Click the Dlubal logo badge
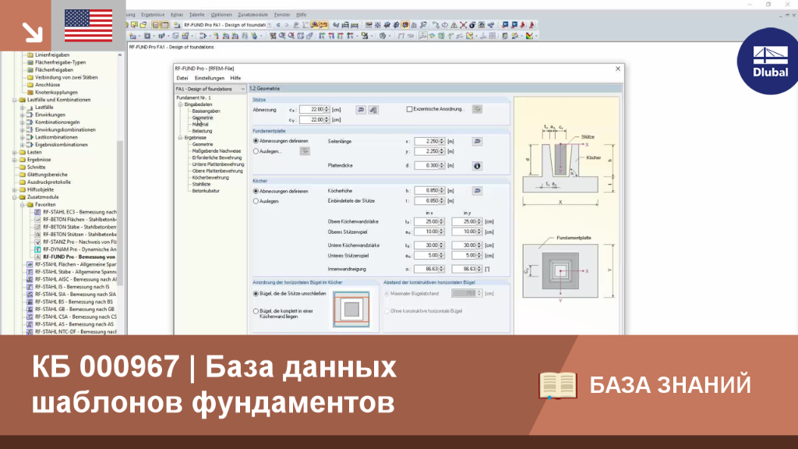 769,62
